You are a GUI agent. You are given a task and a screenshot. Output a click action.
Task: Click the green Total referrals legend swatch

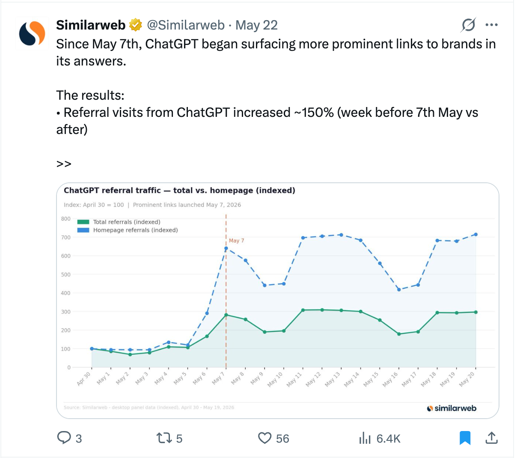[83, 222]
